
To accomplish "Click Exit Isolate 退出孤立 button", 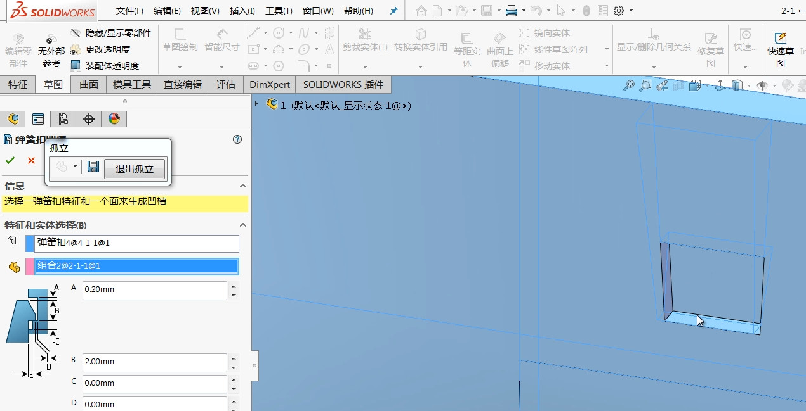I will pos(134,169).
